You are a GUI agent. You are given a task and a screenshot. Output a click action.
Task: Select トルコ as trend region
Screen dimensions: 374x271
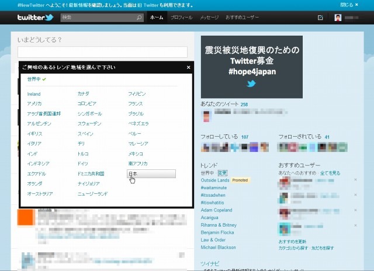[x=83, y=154]
